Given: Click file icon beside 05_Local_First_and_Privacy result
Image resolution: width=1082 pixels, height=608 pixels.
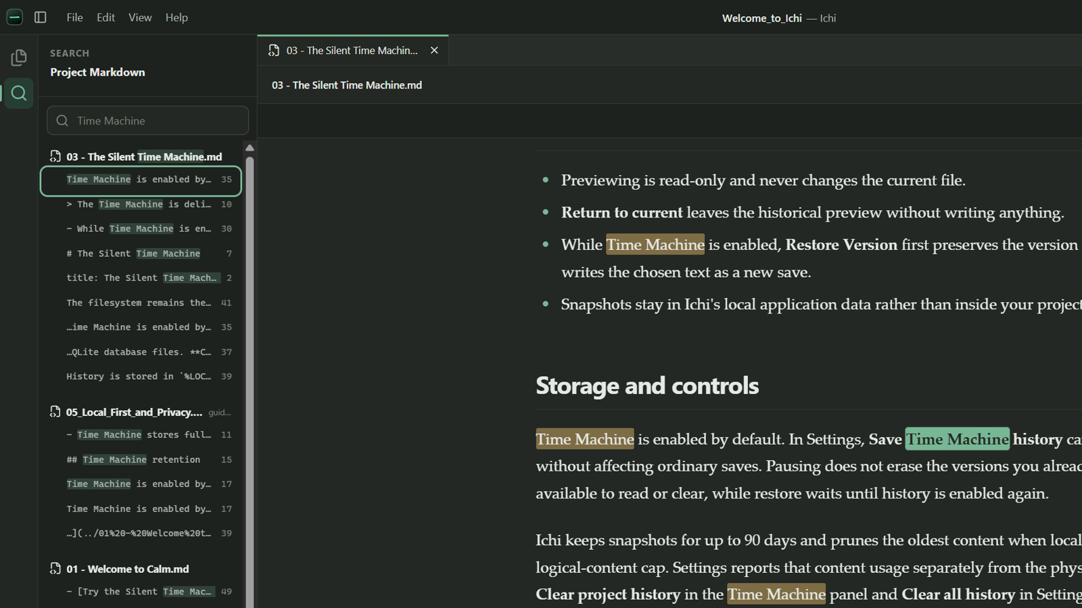Looking at the screenshot, I should 55,412.
